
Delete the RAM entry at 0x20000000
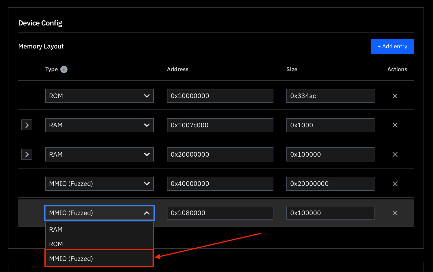click(395, 154)
